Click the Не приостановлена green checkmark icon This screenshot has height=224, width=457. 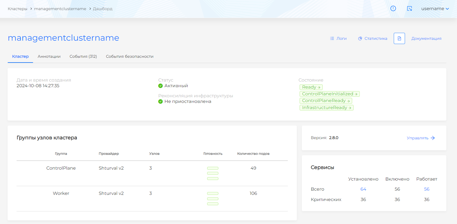coord(160,101)
